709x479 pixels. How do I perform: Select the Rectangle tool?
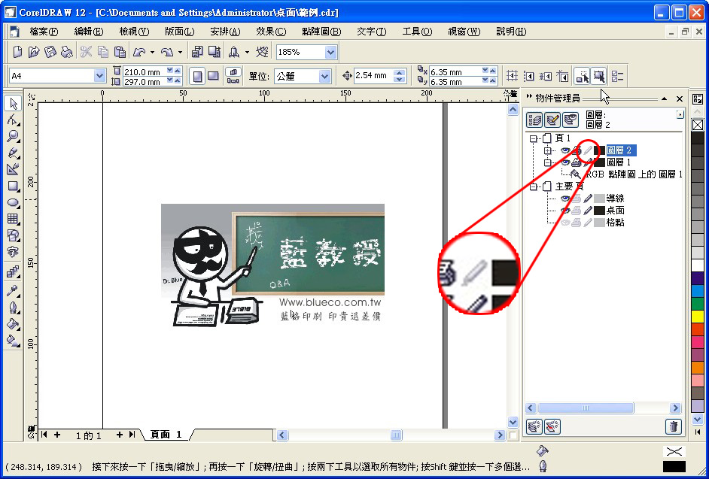(13, 186)
